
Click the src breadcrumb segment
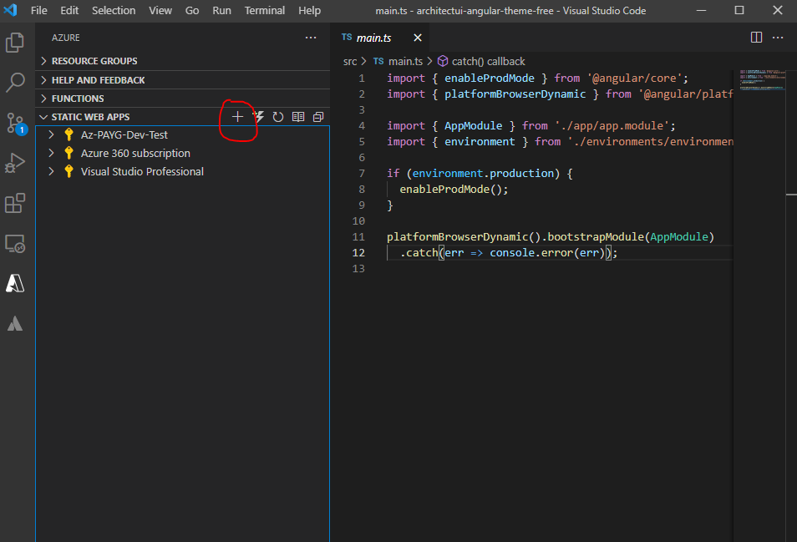(x=350, y=62)
